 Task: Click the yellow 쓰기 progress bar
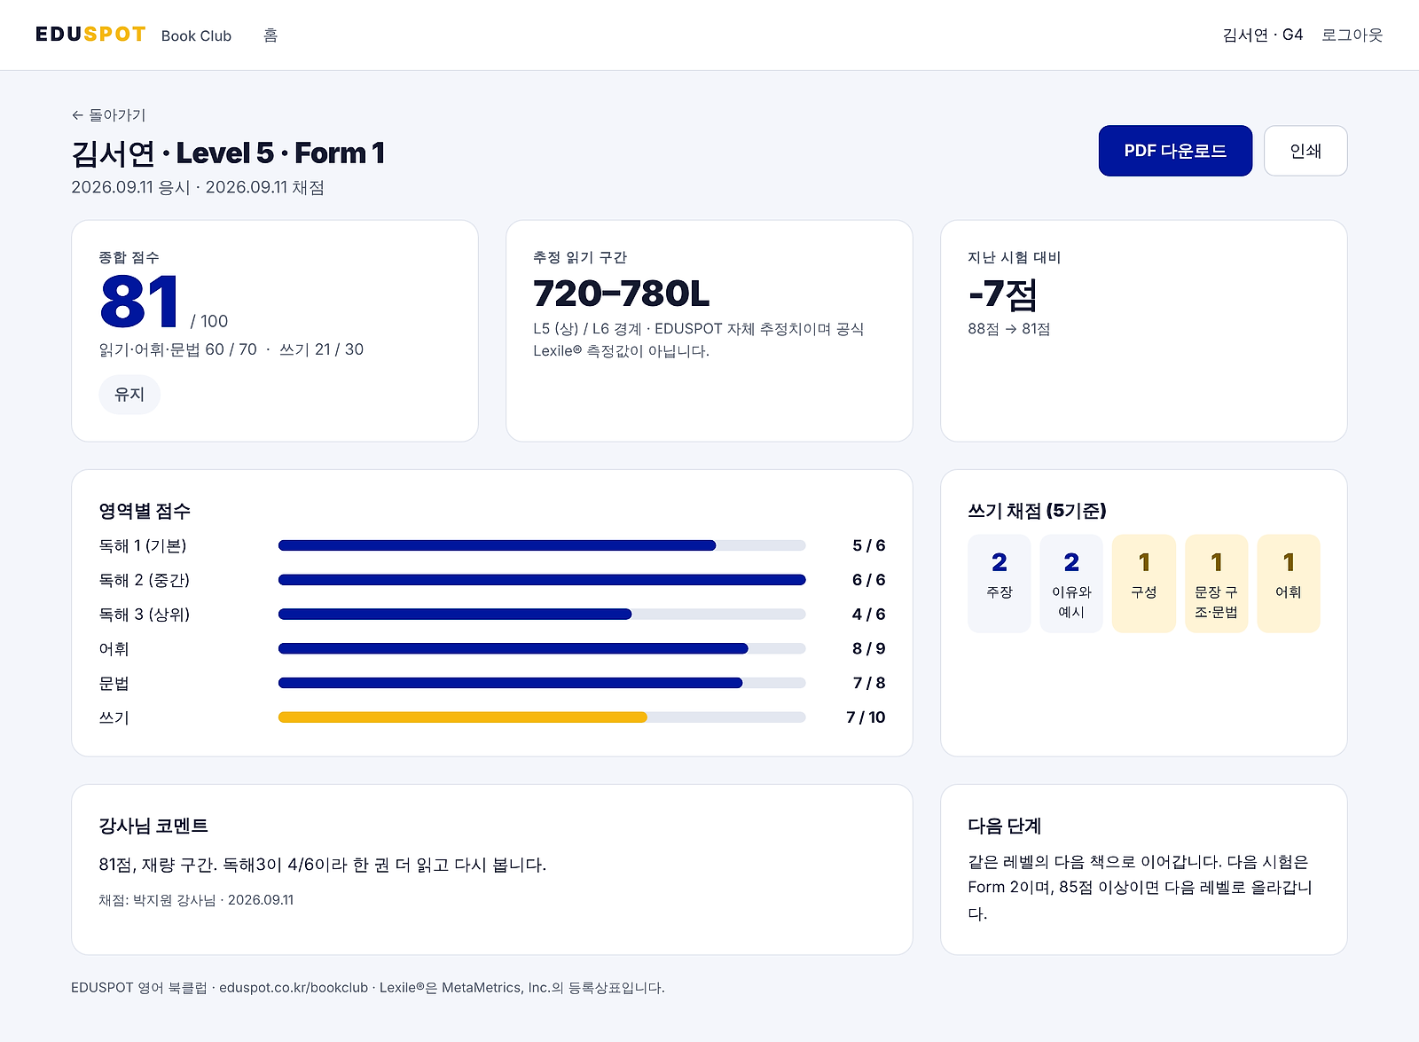coord(542,717)
